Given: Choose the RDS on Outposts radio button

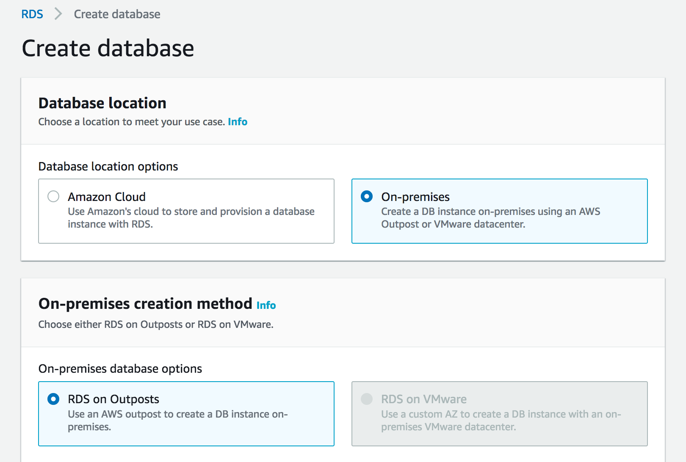Looking at the screenshot, I should tap(53, 399).
